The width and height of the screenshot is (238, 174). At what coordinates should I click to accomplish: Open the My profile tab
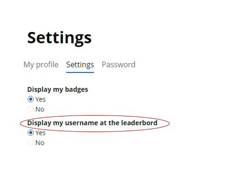pyautogui.click(x=41, y=65)
